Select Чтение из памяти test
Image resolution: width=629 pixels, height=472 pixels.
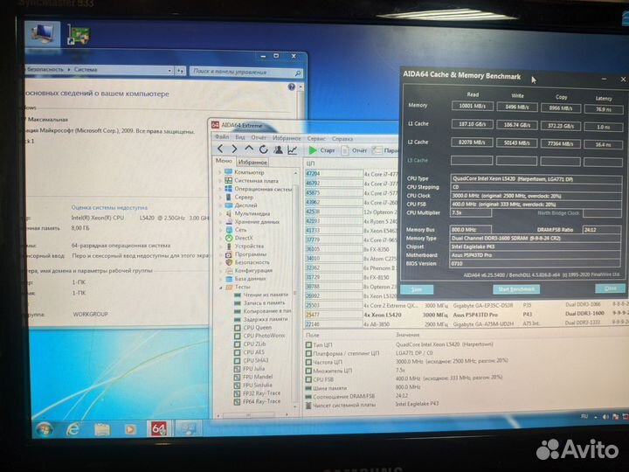(x=266, y=295)
